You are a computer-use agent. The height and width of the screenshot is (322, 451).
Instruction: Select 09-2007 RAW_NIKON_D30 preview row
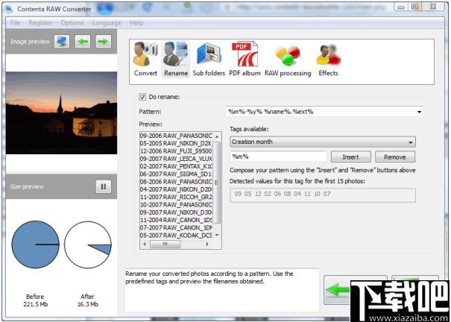point(176,212)
